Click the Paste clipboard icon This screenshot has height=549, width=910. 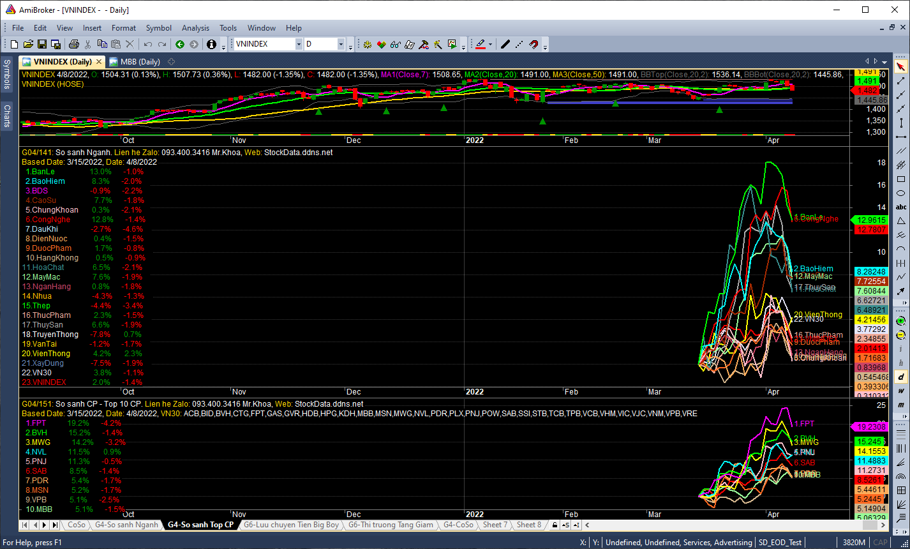pyautogui.click(x=116, y=44)
